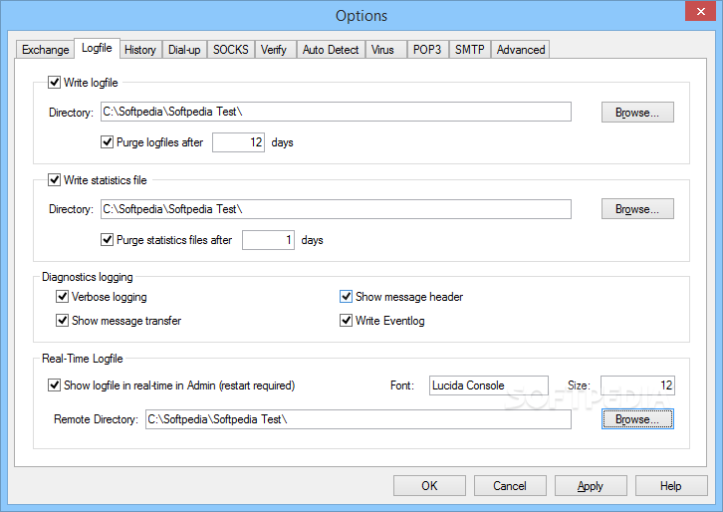Uncheck Write Eventlog option
Screen dimensions: 723x512
[x=347, y=321]
